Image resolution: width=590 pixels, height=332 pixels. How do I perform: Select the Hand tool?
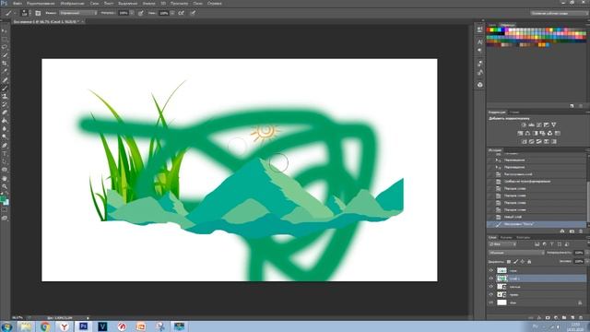click(x=5, y=178)
